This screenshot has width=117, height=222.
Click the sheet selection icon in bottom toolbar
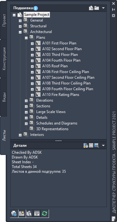(29, 213)
